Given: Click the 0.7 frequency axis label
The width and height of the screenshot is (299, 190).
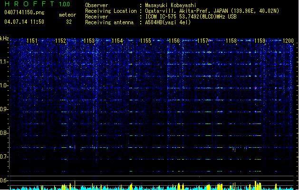Looking at the screenshot, I should tap(4, 157).
